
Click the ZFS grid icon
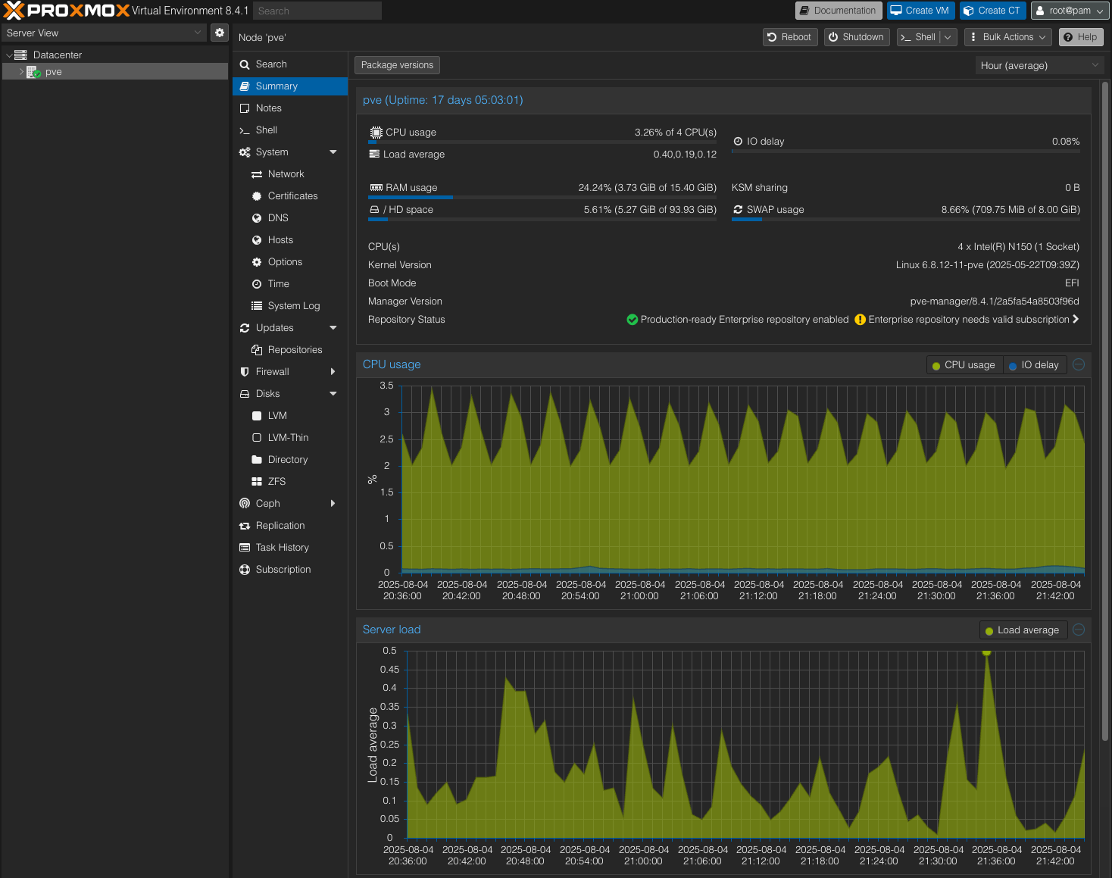click(x=257, y=482)
